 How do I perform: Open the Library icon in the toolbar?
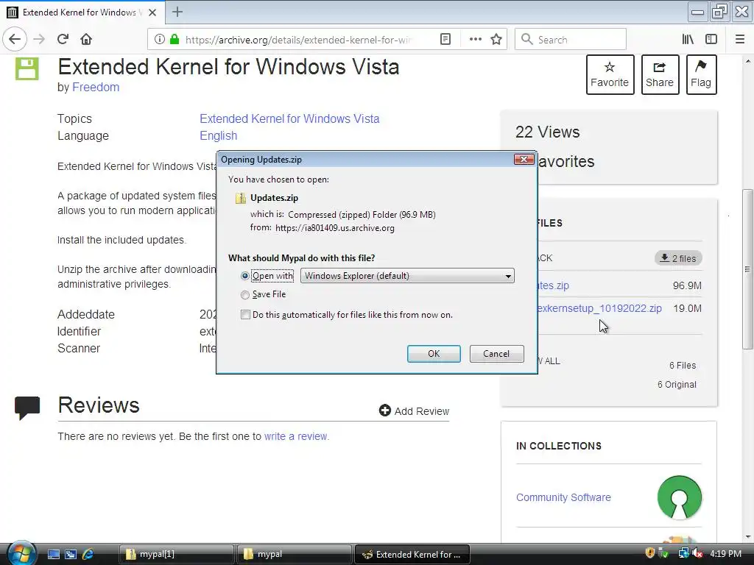pyautogui.click(x=688, y=40)
